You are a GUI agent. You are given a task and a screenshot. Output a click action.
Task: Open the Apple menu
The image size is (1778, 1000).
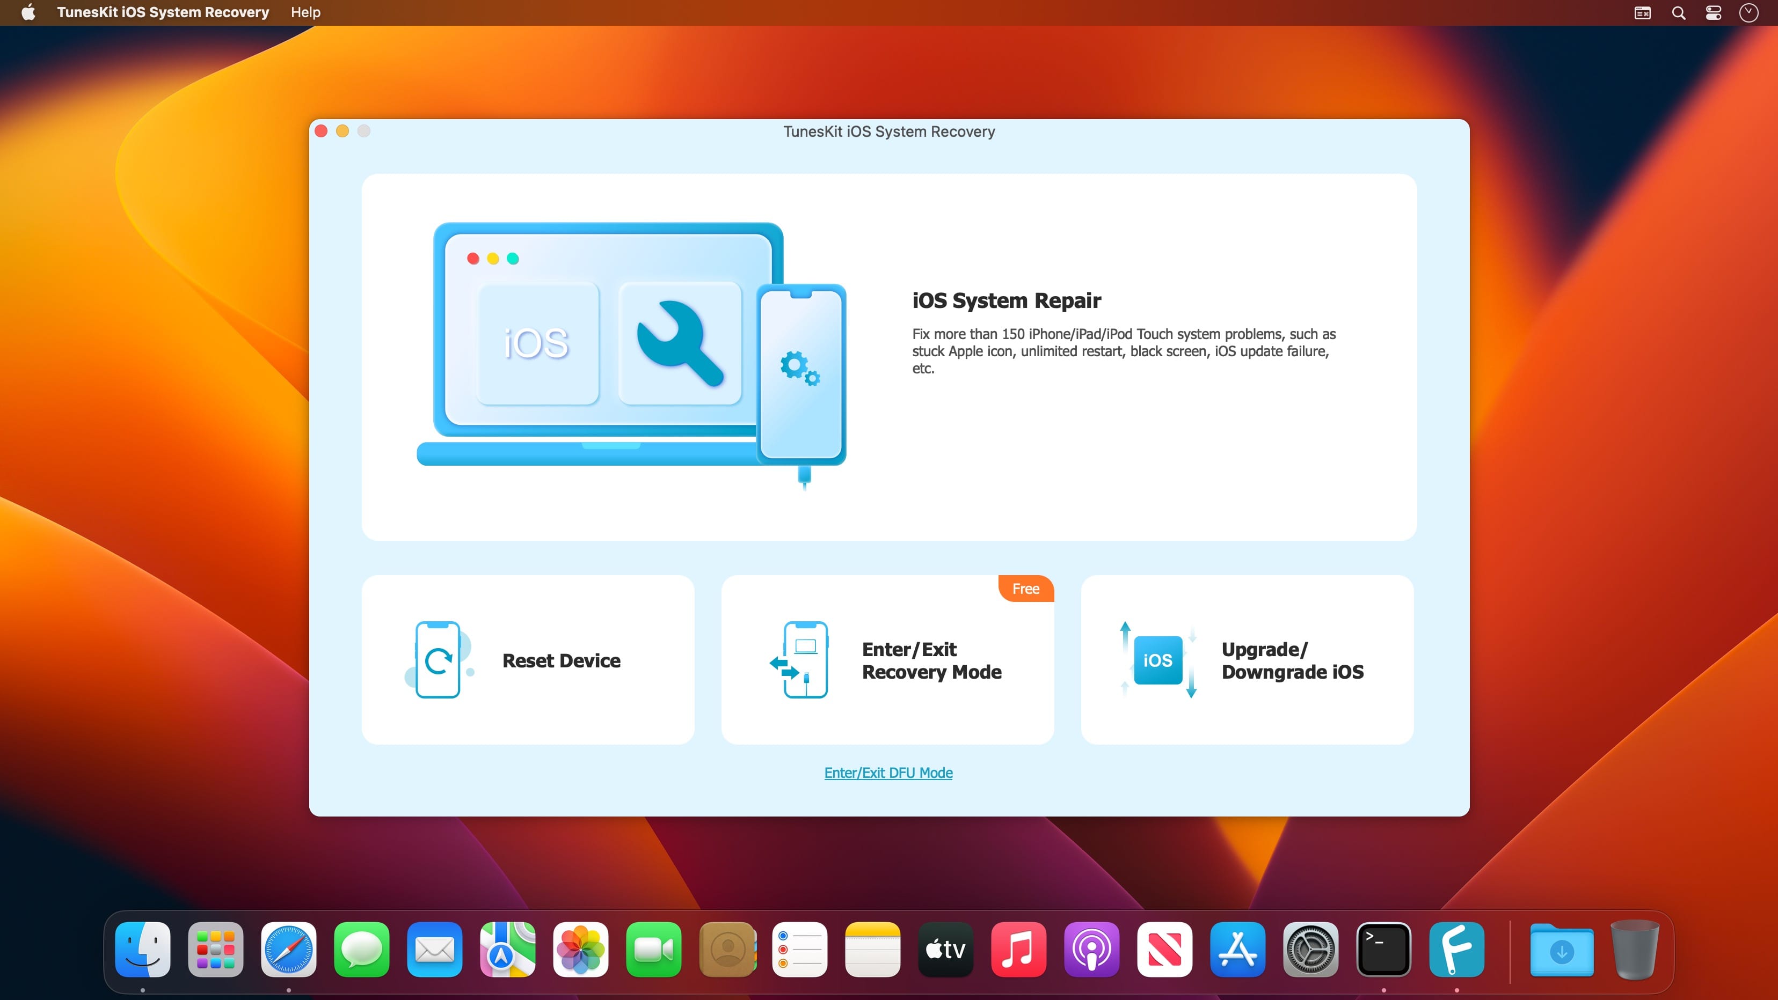(28, 12)
